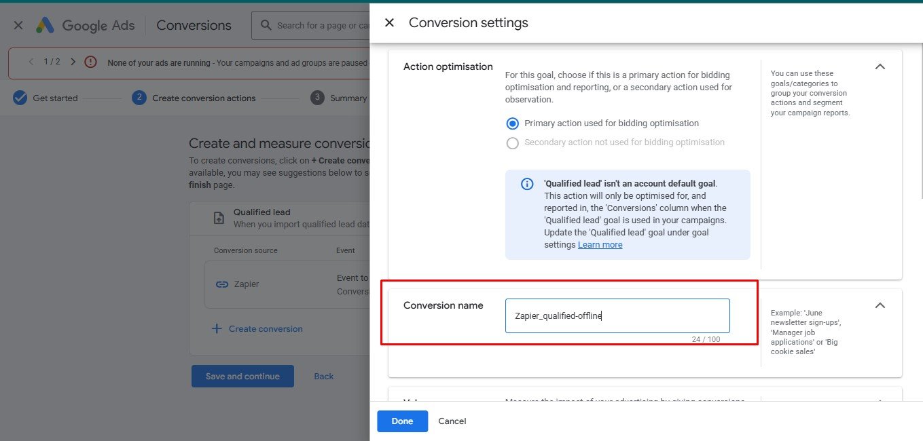Go to previous notification arrow
The height and width of the screenshot is (441, 923).
tap(31, 62)
